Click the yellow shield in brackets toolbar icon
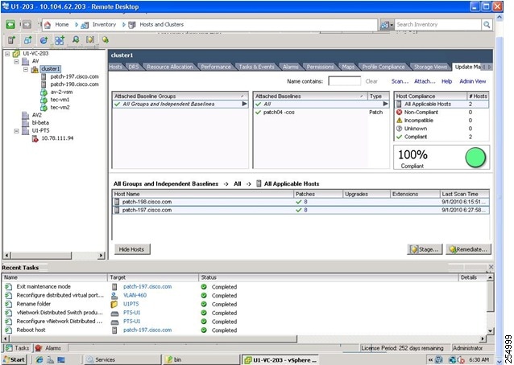The height and width of the screenshot is (365, 514). point(90,40)
